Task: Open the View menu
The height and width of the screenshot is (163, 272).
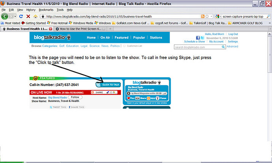Action: 20,10
